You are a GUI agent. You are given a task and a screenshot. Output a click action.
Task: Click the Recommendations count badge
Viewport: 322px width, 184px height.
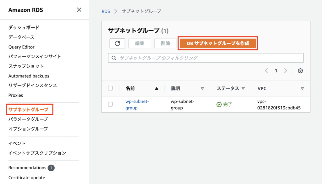coord(51,168)
